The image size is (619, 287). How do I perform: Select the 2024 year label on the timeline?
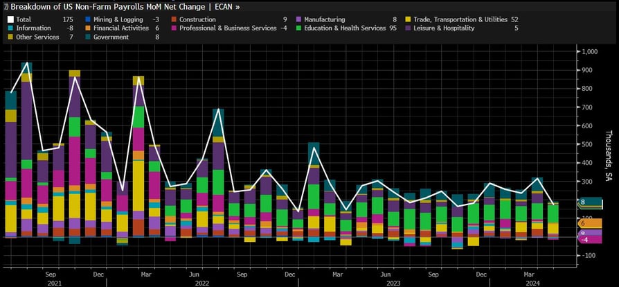(x=533, y=281)
